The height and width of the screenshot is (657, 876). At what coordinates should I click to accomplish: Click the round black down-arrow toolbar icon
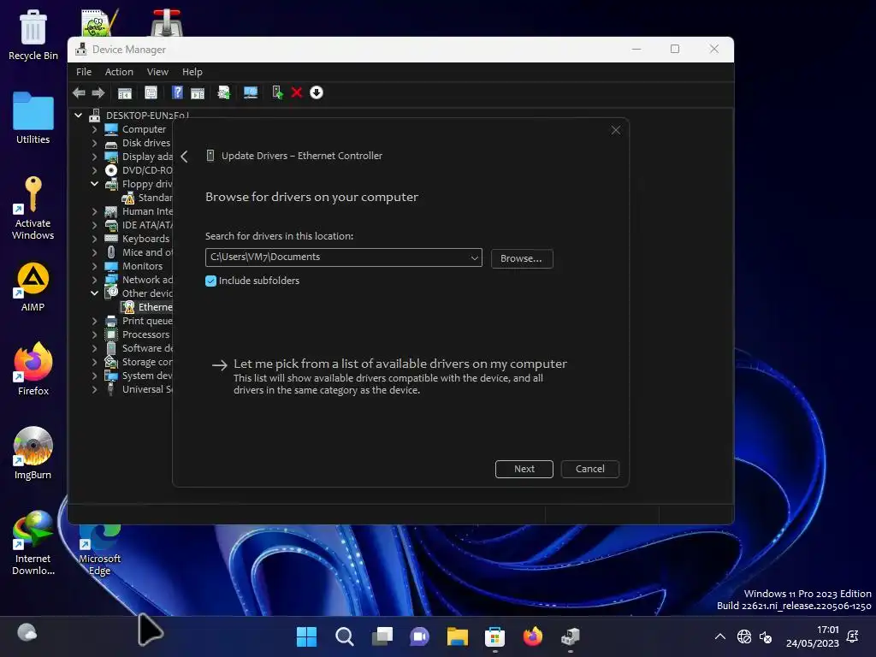(317, 92)
